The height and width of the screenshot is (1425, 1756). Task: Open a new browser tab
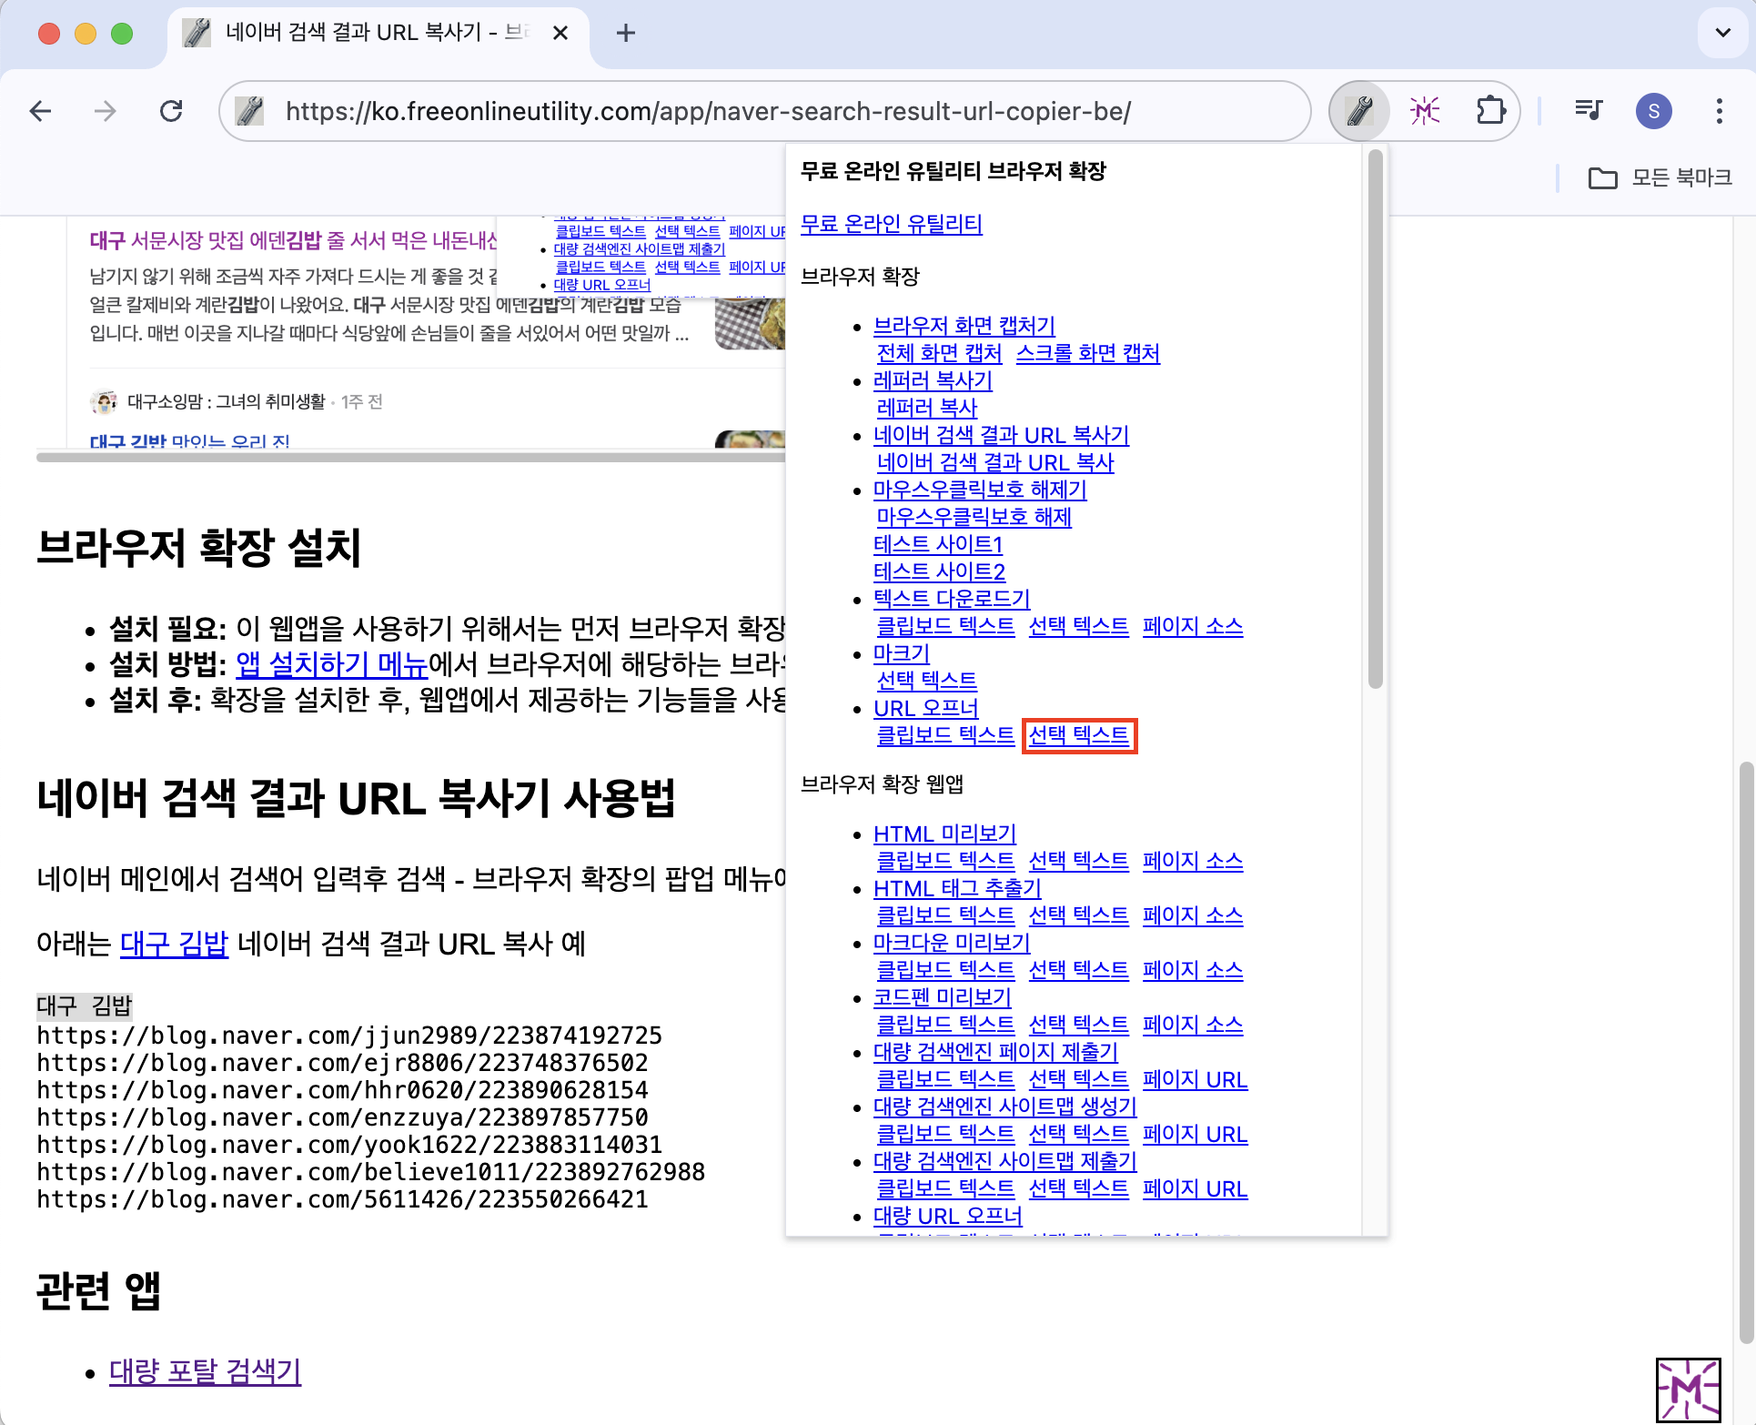pos(626,34)
